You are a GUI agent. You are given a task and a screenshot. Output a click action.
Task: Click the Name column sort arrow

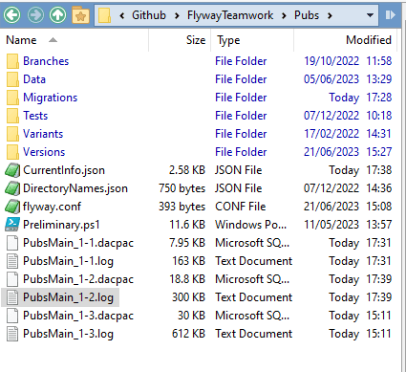click(53, 40)
